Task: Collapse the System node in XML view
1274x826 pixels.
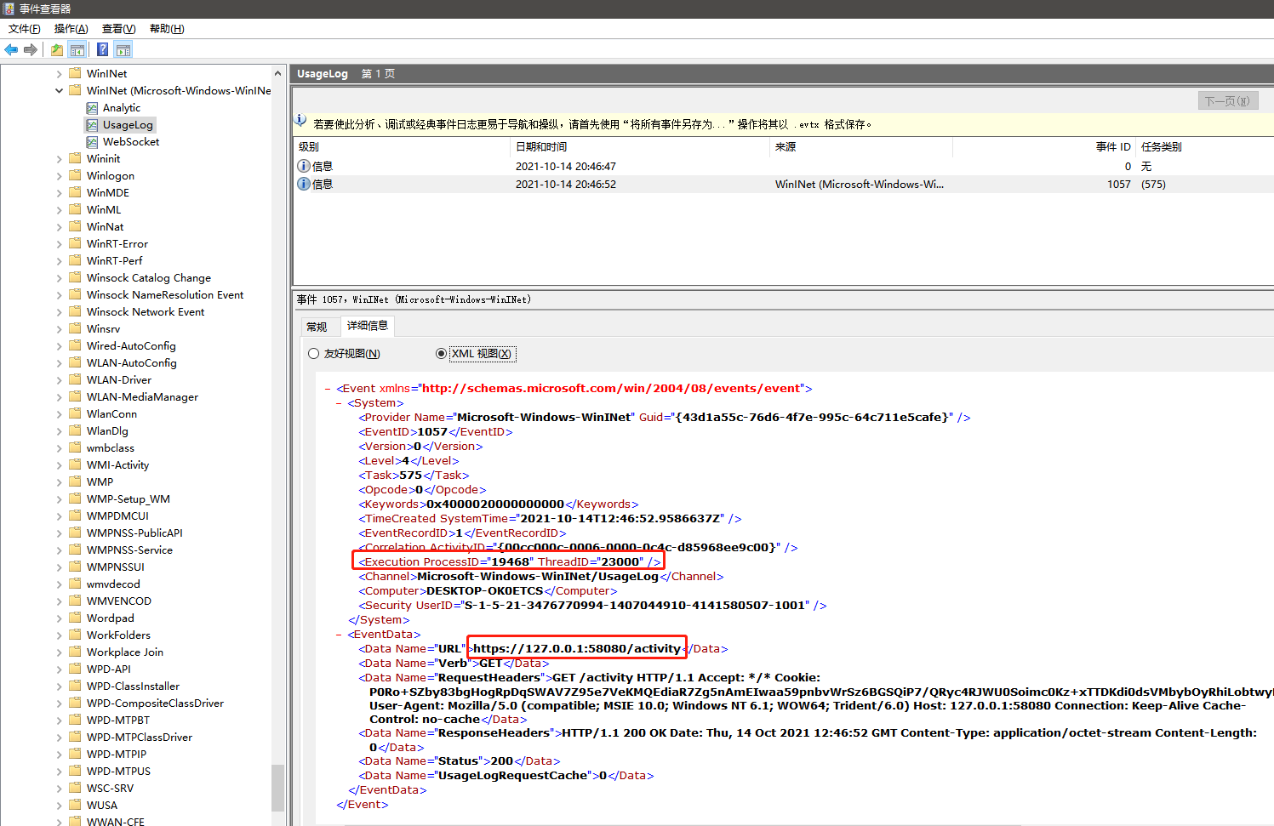Action: pyautogui.click(x=340, y=403)
